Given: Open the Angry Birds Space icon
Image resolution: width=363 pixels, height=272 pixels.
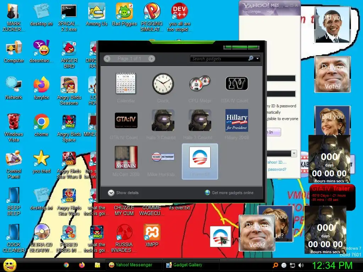Looking at the screenshot, I should [69, 128].
